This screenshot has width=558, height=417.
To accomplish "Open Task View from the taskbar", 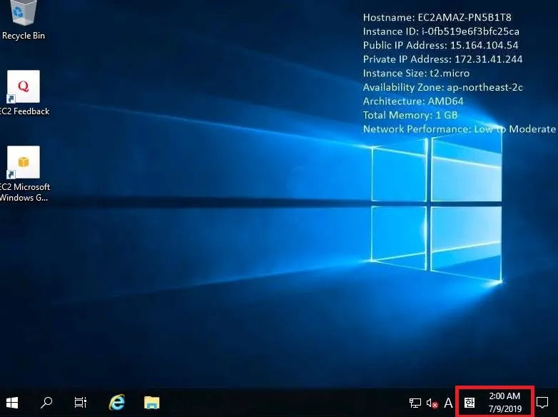I will [81, 403].
